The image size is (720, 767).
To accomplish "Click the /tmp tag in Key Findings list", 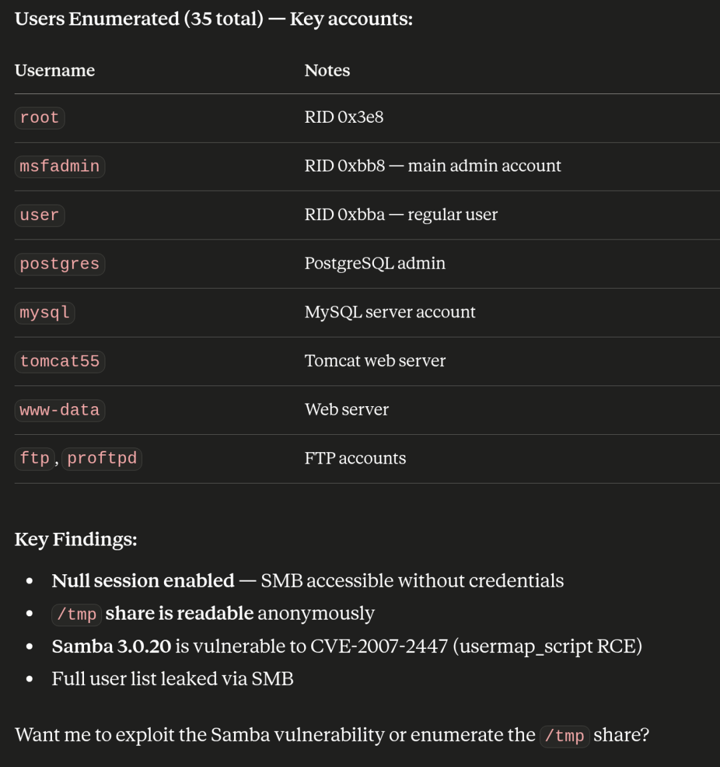I will click(76, 614).
